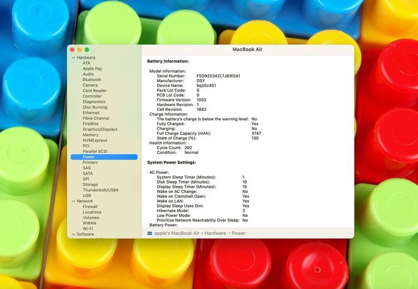Select WWAN under Network
Viewport: 418px width, 289px height.
click(x=89, y=223)
